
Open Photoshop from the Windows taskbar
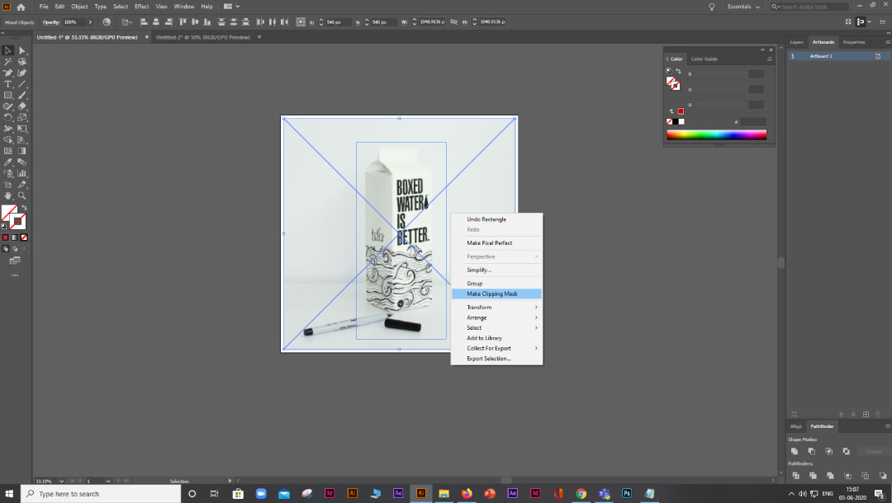click(x=627, y=493)
